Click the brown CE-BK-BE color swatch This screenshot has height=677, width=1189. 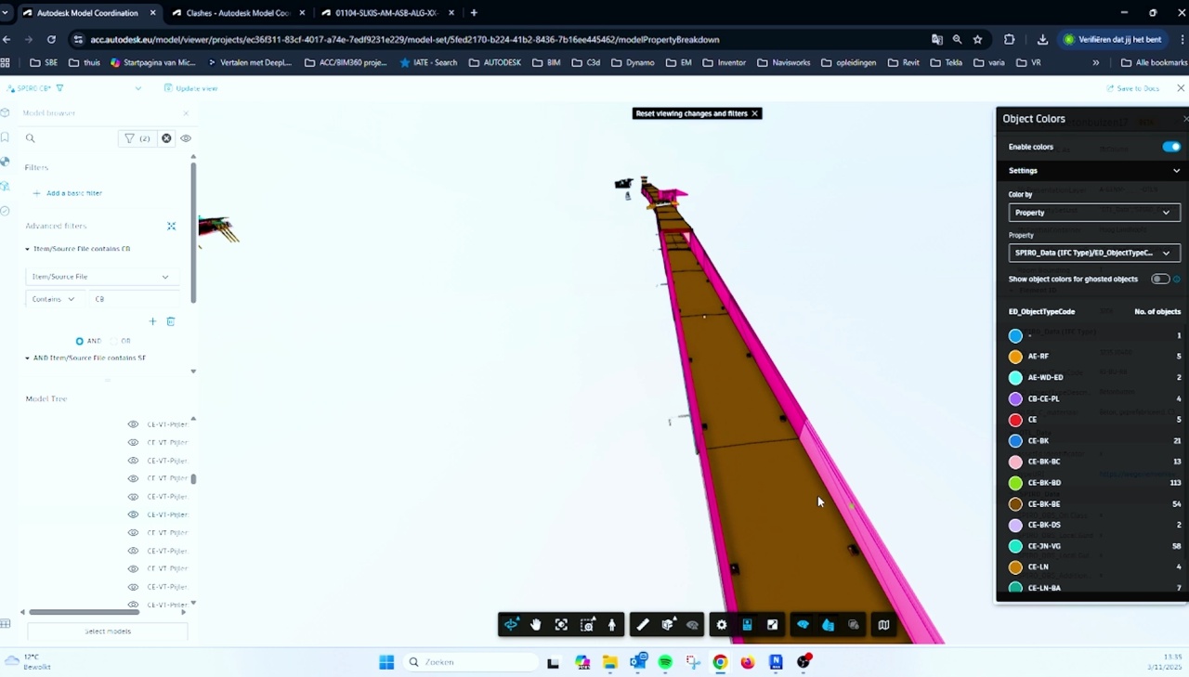click(1015, 504)
